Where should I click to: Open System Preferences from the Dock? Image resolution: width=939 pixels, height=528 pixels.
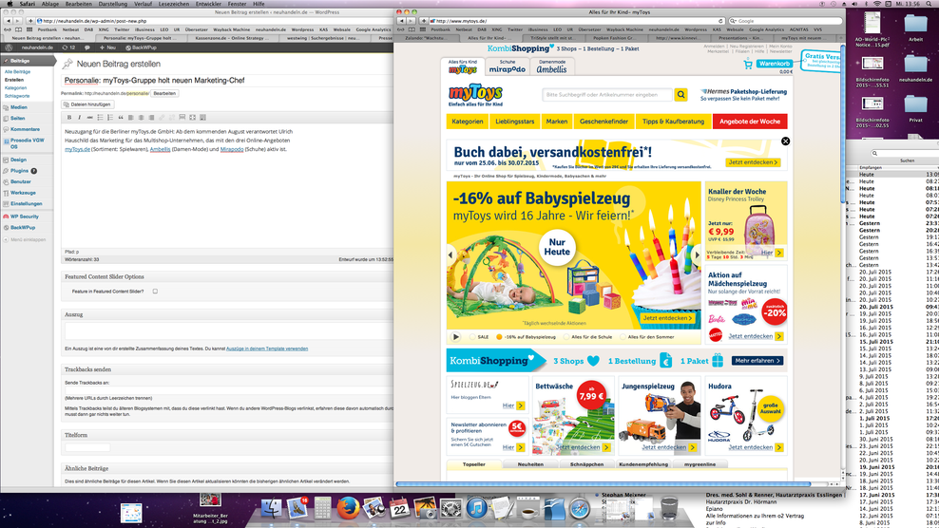click(x=450, y=508)
